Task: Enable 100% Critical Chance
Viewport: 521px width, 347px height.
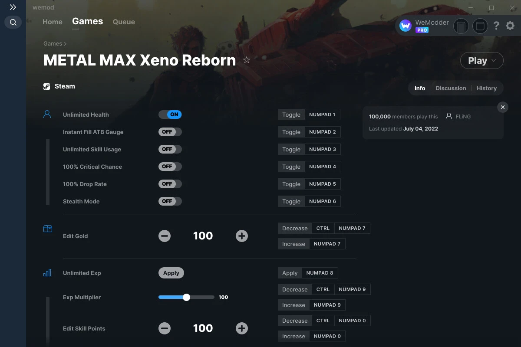Action: click(x=170, y=166)
